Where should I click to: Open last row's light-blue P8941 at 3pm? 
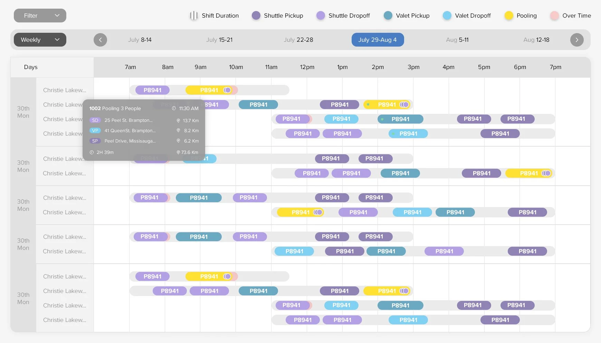click(408, 320)
